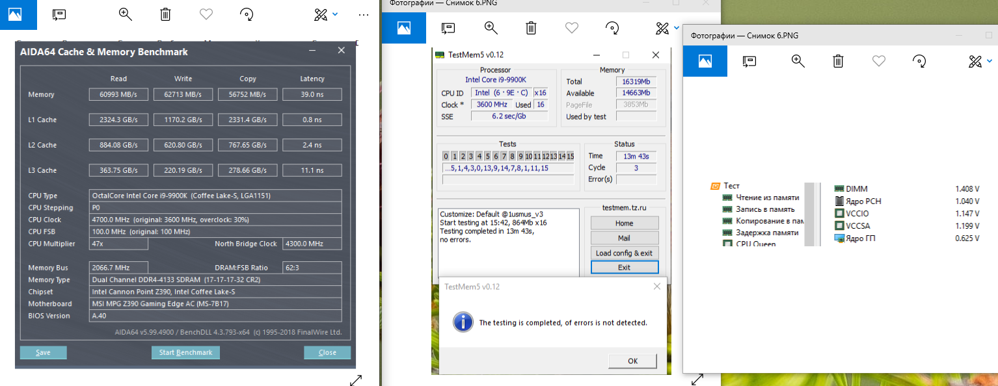This screenshot has height=386, width=998.
Task: Expand Edit & Create chevron in left window
Action: click(x=335, y=14)
